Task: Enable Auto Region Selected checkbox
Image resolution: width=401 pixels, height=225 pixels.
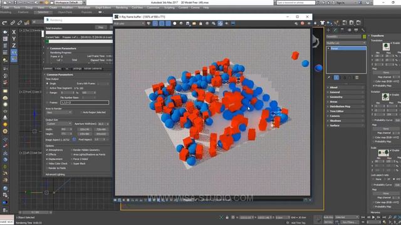Action: coord(81,112)
